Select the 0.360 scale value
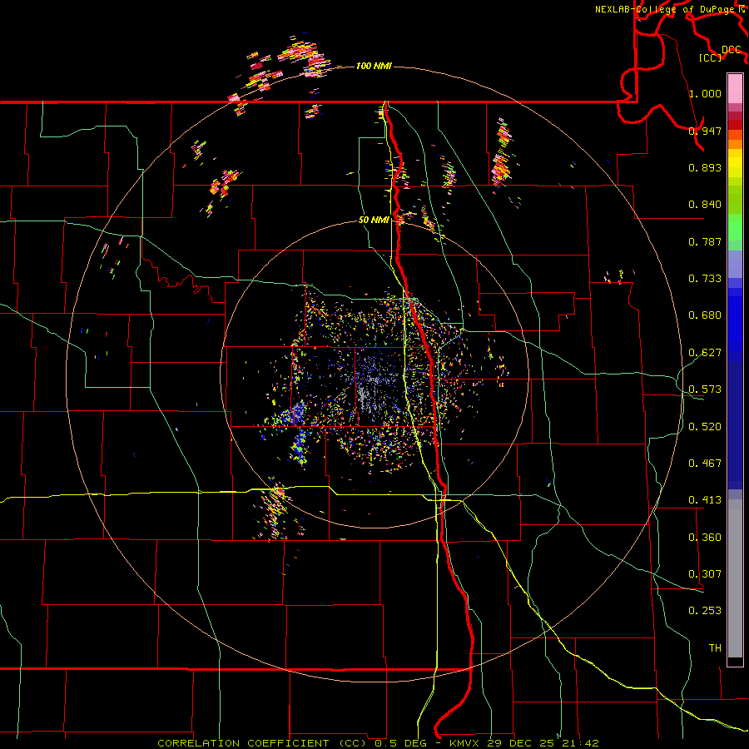Viewport: 749px width, 749px height. [705, 538]
